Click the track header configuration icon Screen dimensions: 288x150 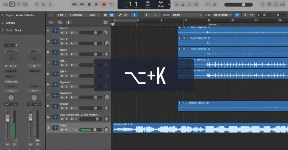pos(105,22)
